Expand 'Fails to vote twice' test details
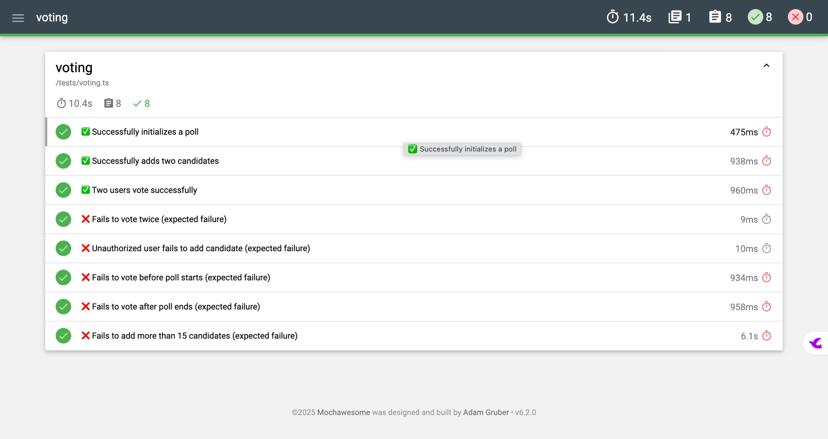 point(414,219)
